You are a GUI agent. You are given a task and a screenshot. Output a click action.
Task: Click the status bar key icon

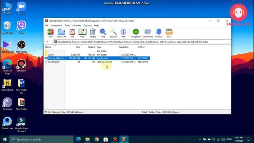tap(49, 112)
